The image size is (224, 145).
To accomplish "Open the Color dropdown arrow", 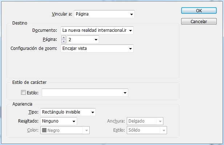I will (86, 130).
